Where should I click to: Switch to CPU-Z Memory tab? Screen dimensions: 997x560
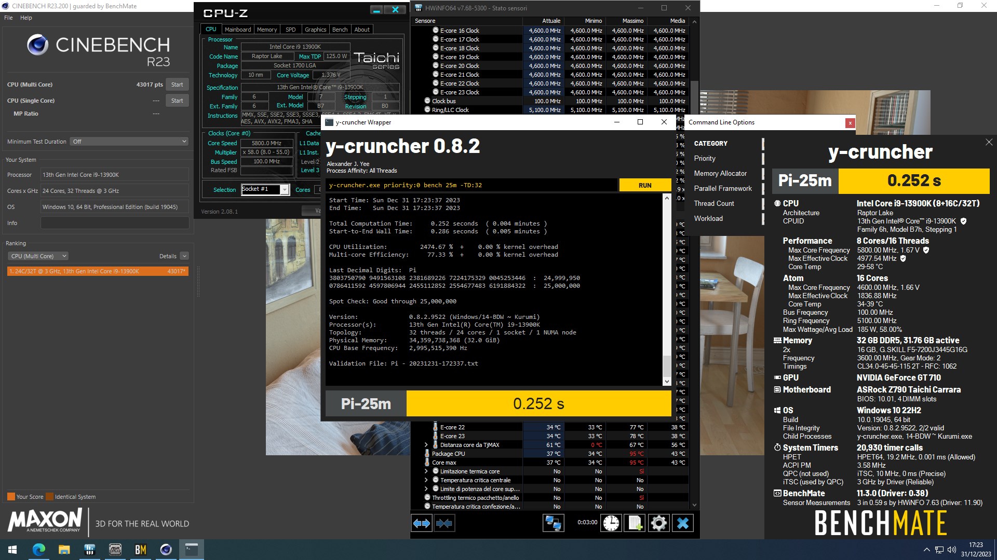pos(267,30)
